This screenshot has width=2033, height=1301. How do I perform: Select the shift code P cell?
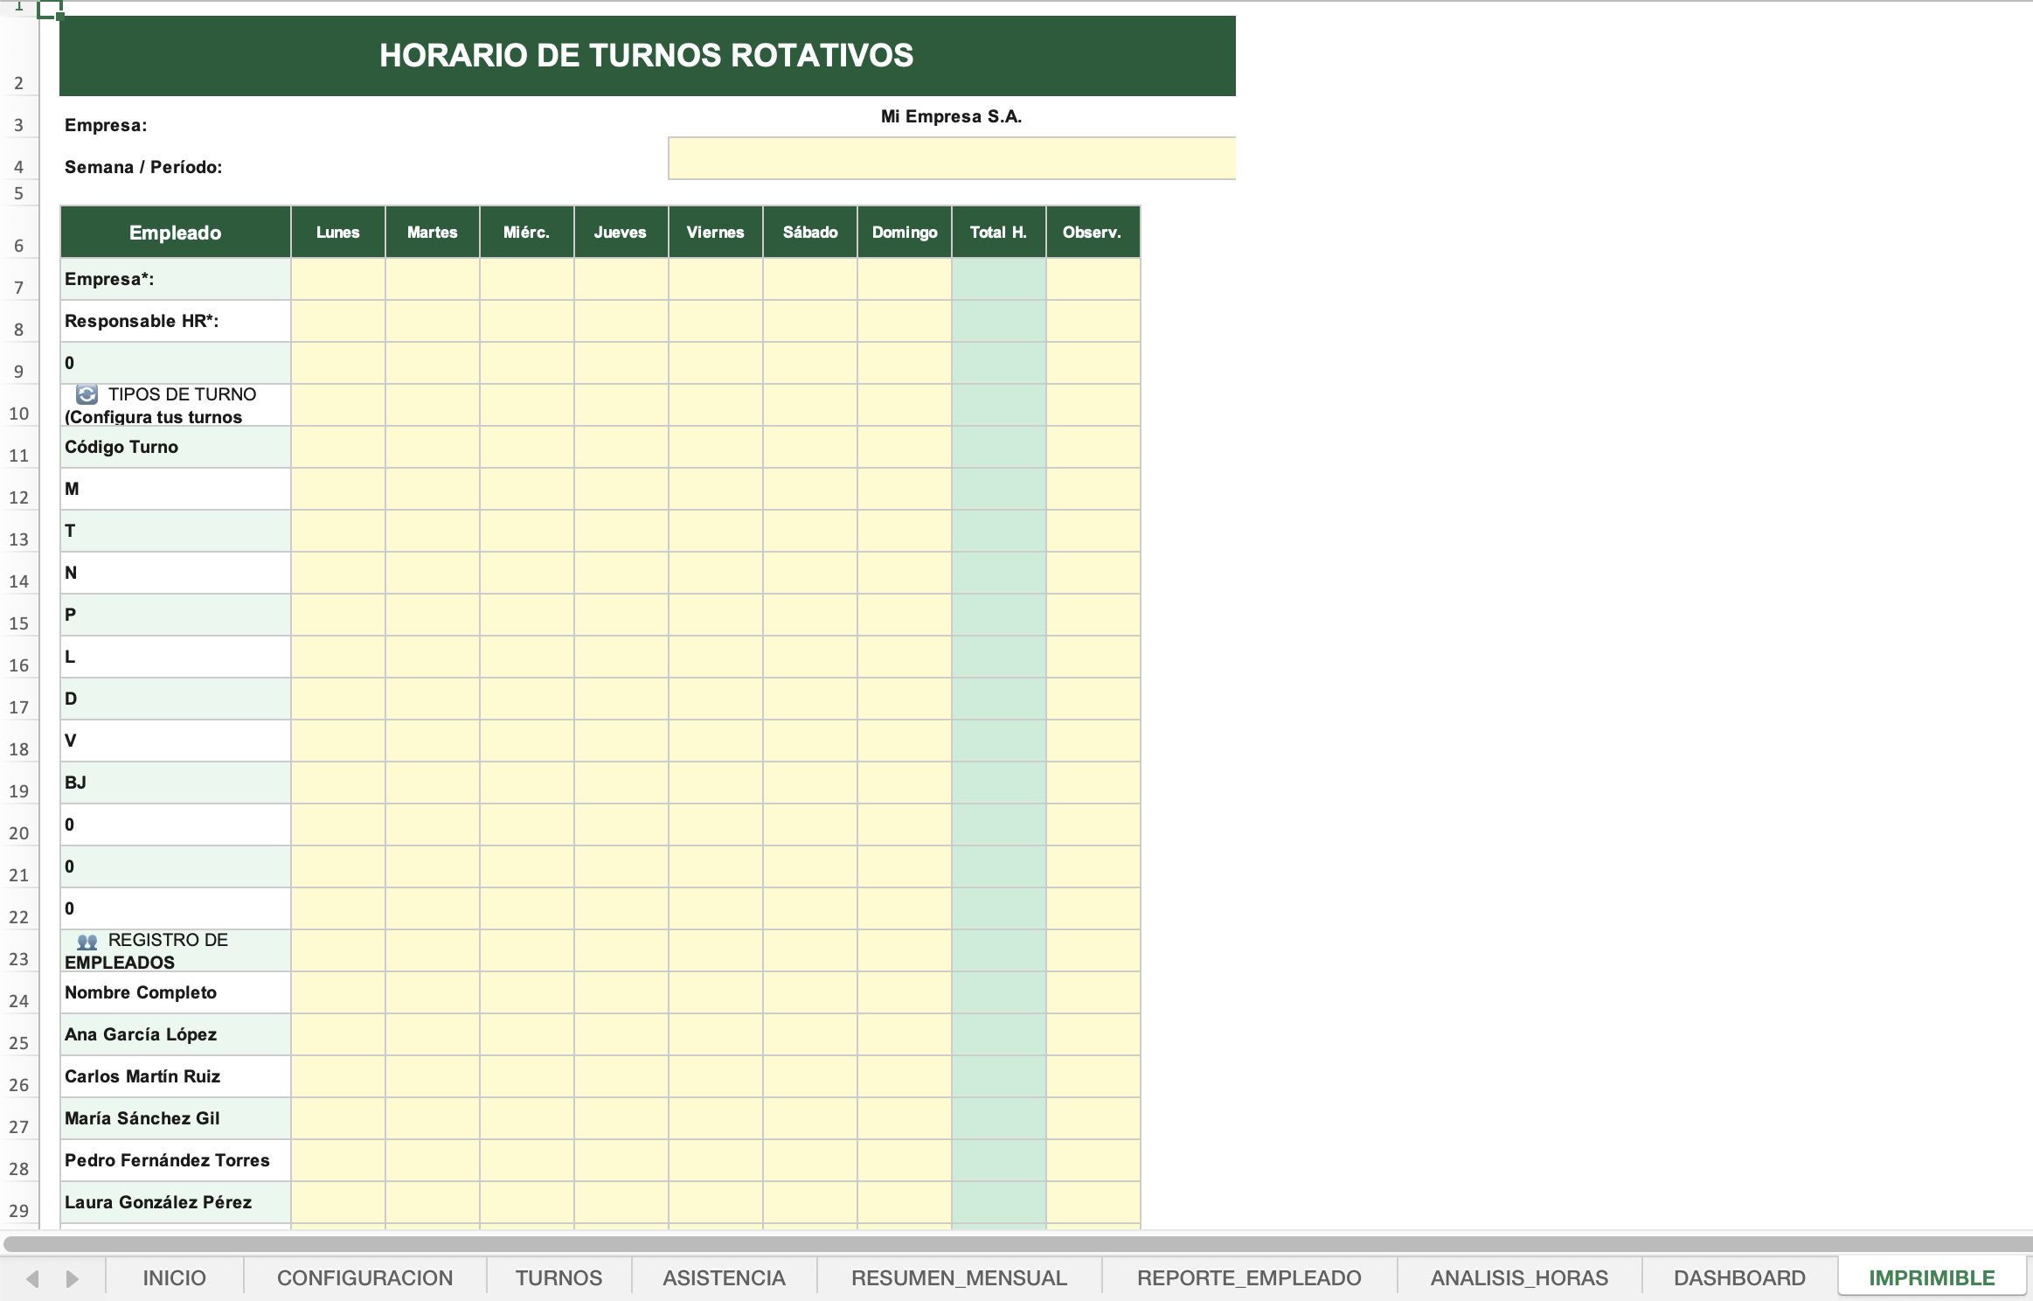pos(176,615)
